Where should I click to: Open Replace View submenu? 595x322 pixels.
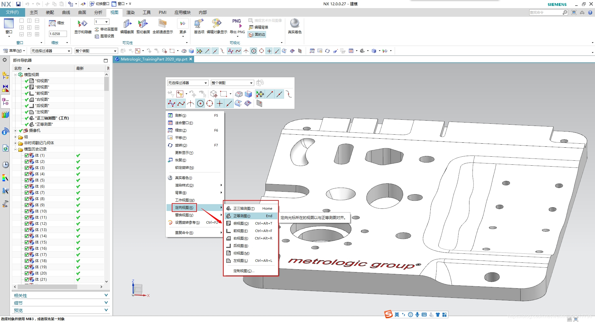pyautogui.click(x=195, y=215)
